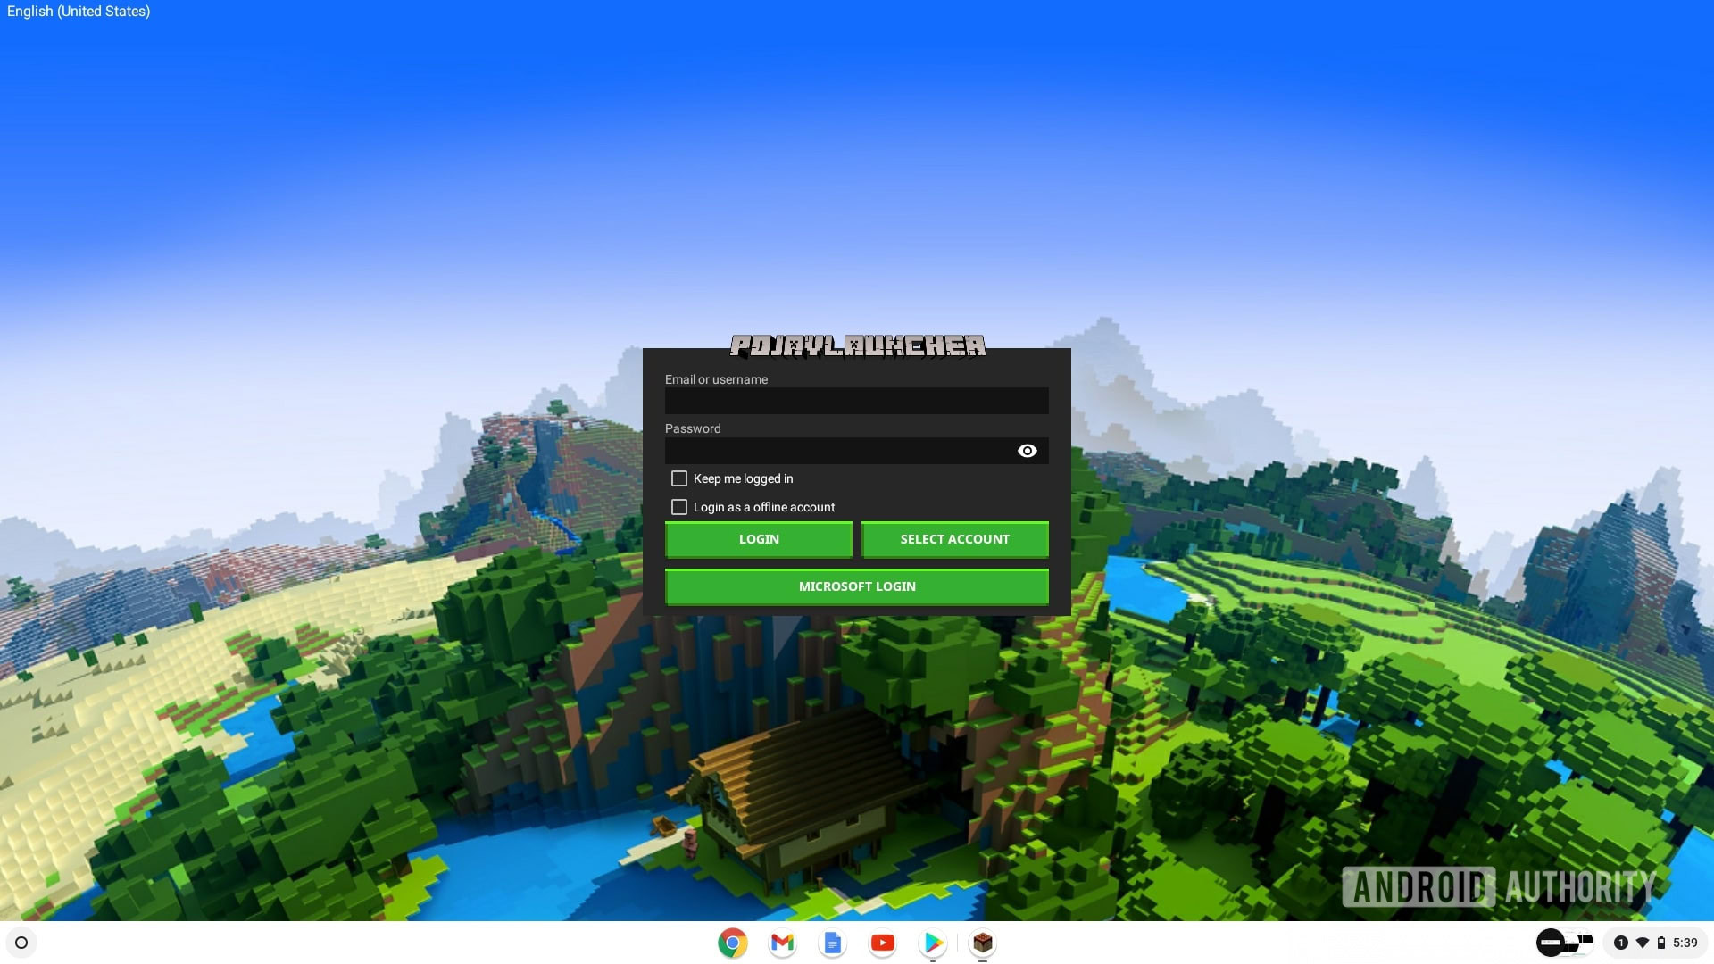Screen dimensions: 1714x964
Task: Click the Login button
Action: pyautogui.click(x=758, y=539)
